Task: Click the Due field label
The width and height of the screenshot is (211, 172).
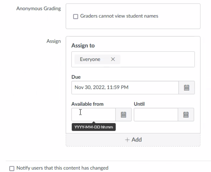Action: click(76, 77)
